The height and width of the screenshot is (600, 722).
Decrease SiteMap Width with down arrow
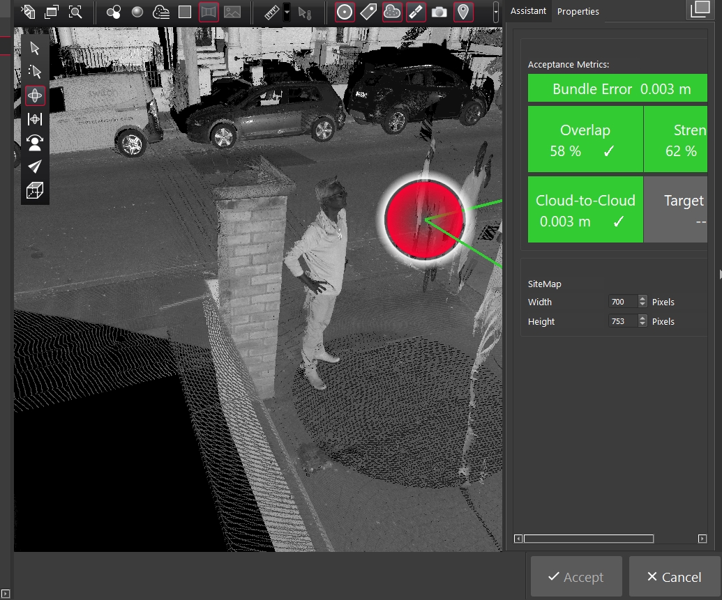tap(642, 305)
